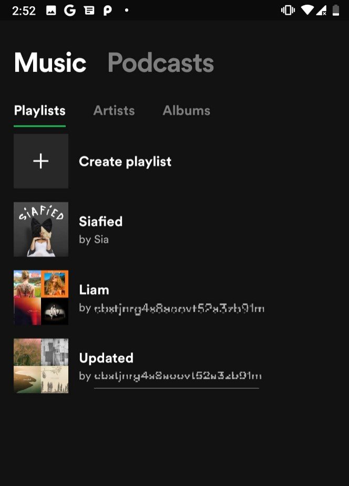Open the Updated playlist title
Screen dimensions: 349x486
106,358
